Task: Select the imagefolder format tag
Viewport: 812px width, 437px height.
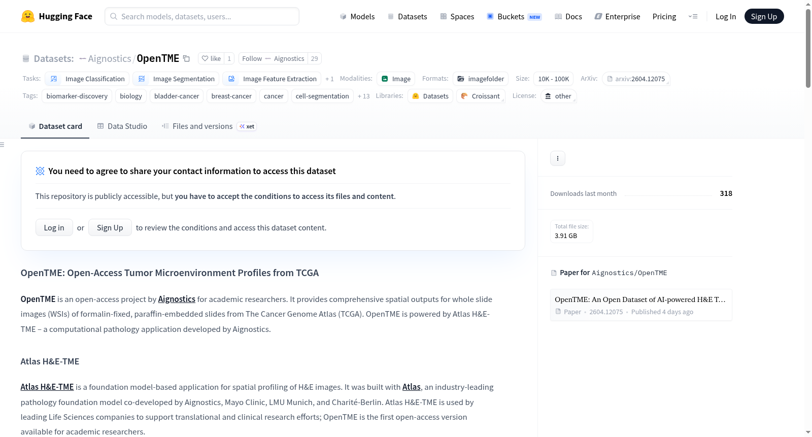Action: pos(480,79)
